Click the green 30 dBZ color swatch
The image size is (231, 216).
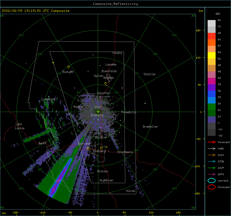tap(211, 107)
